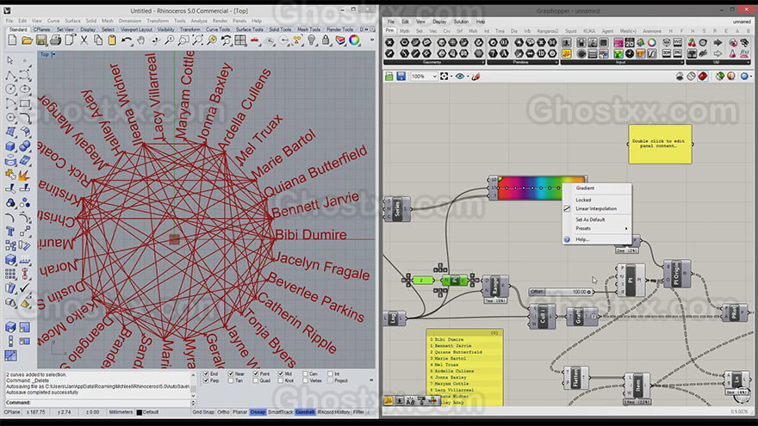This screenshot has height=426, width=758.
Task: Toggle Gumball in Rhino status bar
Action: pyautogui.click(x=305, y=412)
